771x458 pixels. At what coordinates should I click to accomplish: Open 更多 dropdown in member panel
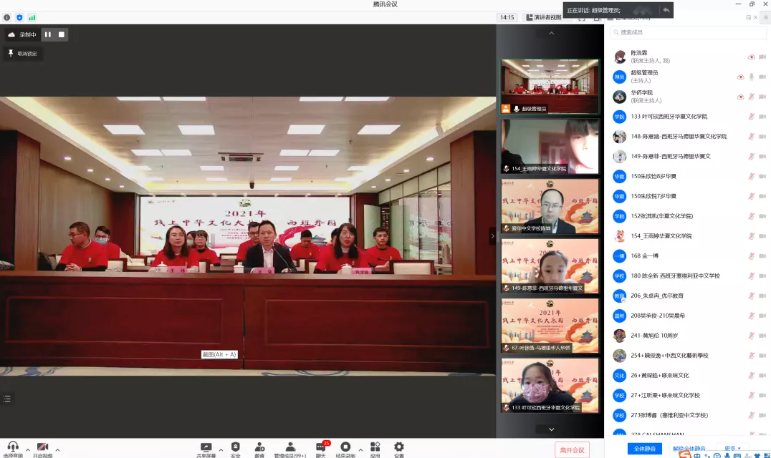(x=732, y=449)
